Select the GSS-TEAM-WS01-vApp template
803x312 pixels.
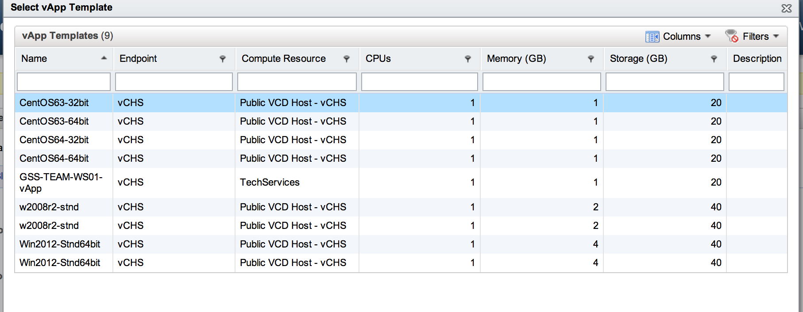click(x=61, y=183)
